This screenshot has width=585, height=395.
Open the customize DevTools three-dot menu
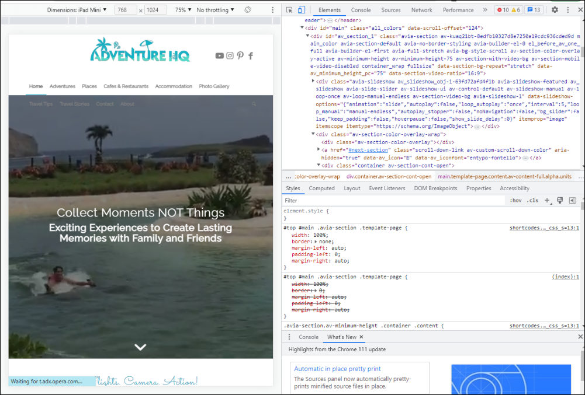point(567,9)
